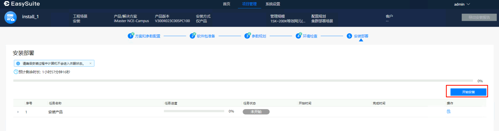Click the step 4 circle for 环境检查

(x=298, y=36)
